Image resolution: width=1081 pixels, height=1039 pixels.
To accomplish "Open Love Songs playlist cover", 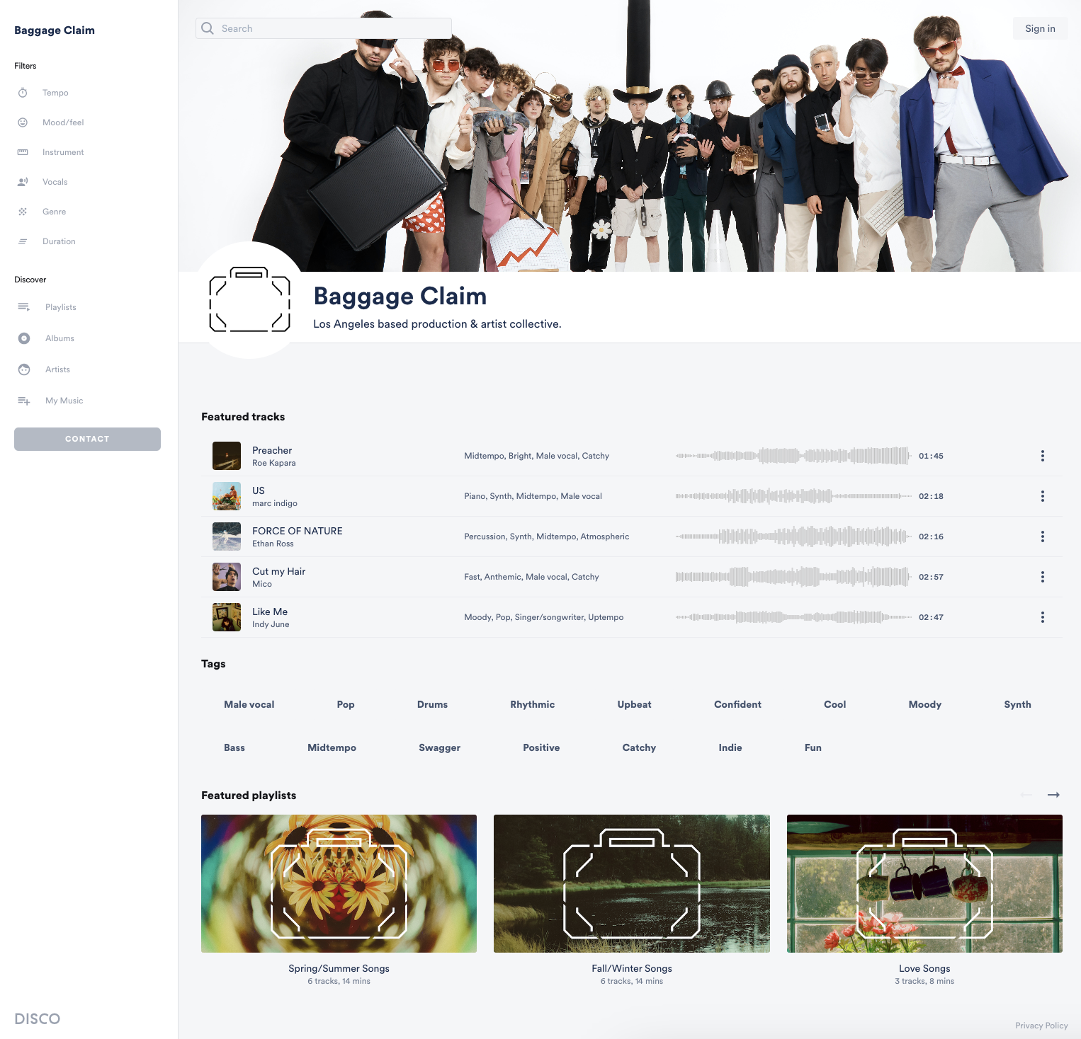I will click(x=924, y=883).
